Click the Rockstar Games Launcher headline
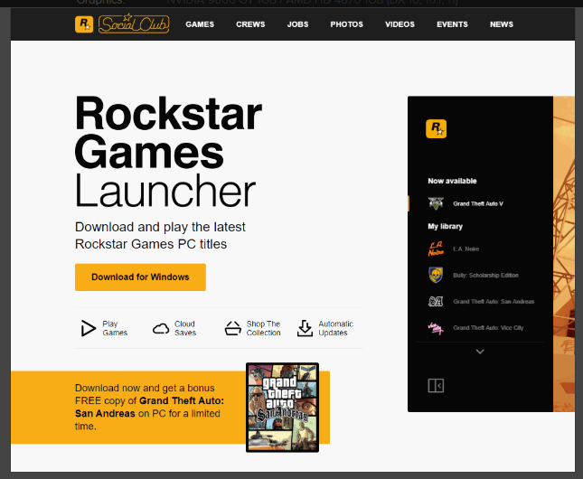This screenshot has width=583, height=479. (168, 152)
